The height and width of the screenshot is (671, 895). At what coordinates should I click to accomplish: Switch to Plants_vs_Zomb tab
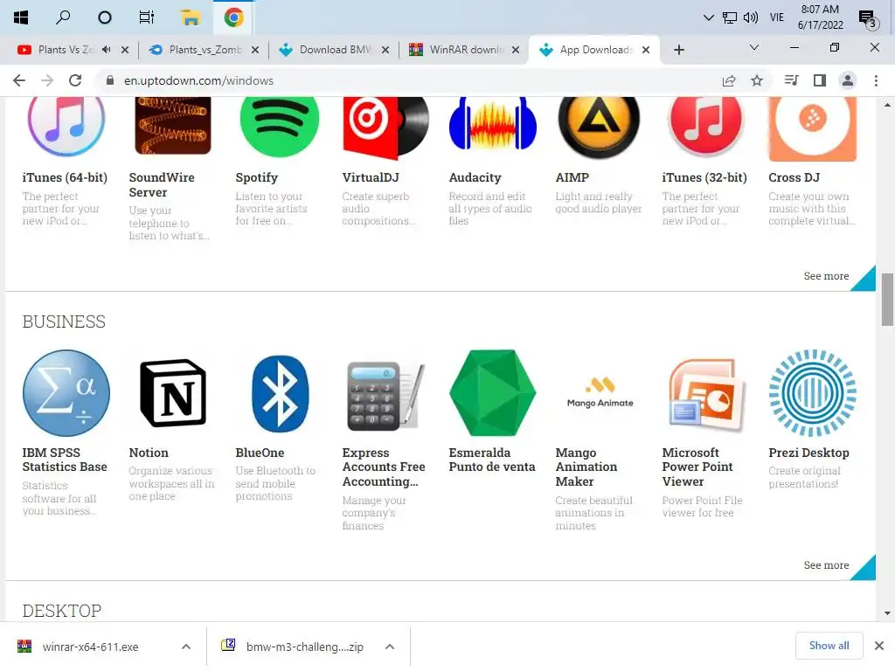point(198,50)
